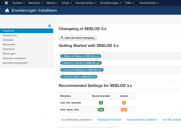Click Watch our Videos on SEBLOD.com
Image resolution: width=181 pixels, height=128 pixels.
pos(81,56)
